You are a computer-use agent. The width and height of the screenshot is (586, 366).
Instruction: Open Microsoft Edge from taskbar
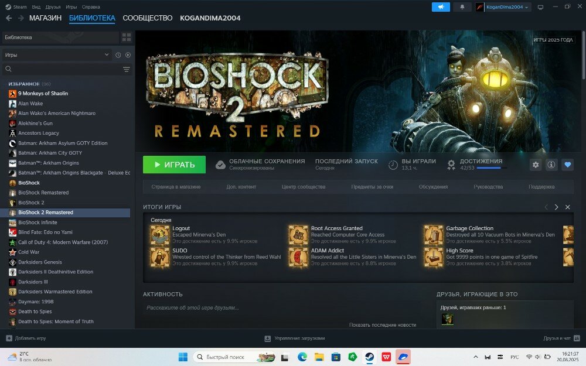click(x=302, y=357)
